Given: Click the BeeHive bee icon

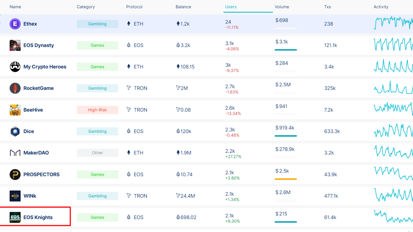Looking at the screenshot, I should [x=15, y=110].
